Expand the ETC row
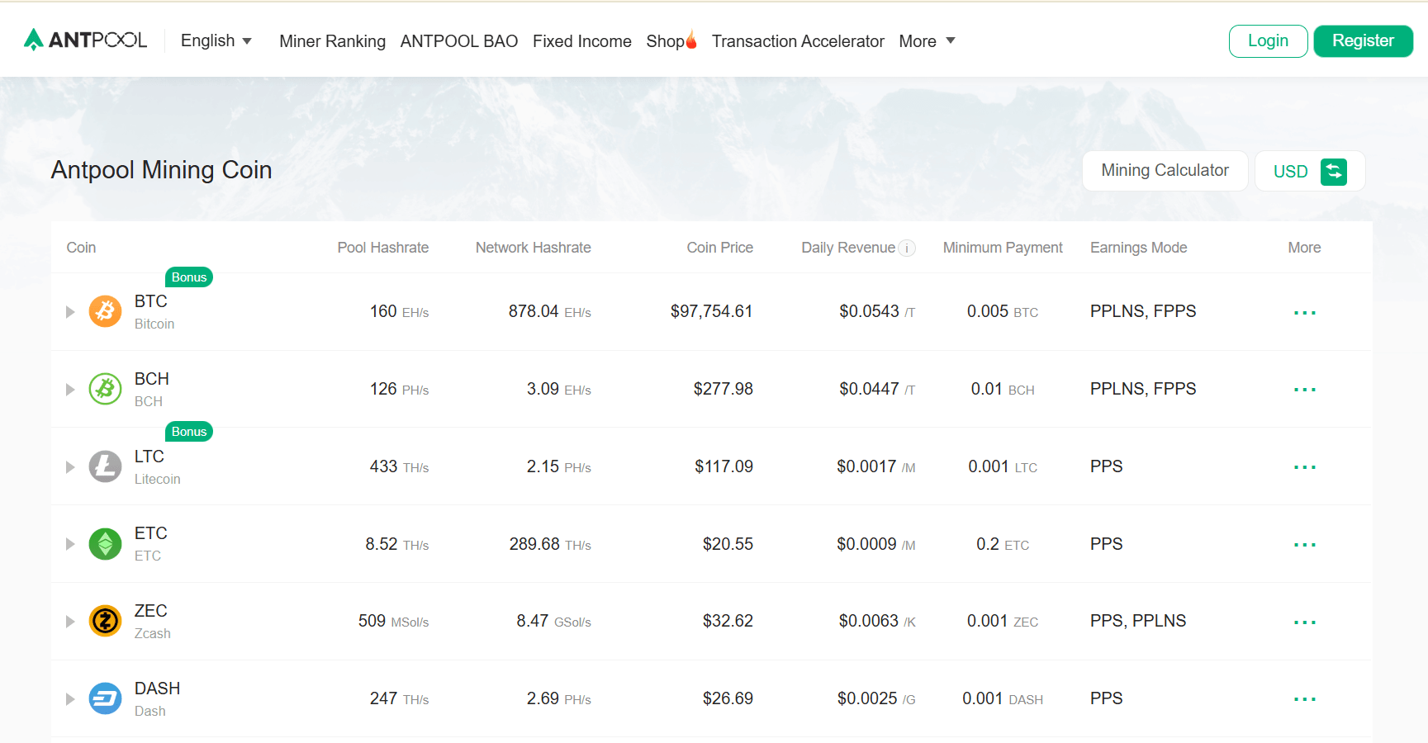Viewport: 1428px width, 743px height. 70,544
